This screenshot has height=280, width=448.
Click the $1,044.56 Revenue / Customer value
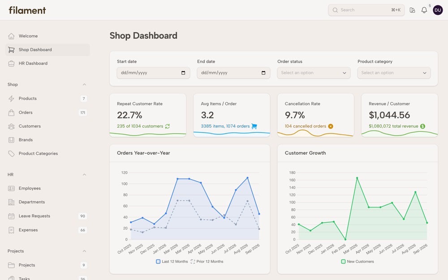389,115
